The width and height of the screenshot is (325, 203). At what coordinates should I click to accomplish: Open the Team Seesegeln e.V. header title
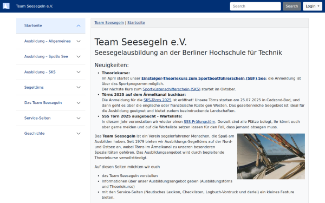tap(35, 6)
